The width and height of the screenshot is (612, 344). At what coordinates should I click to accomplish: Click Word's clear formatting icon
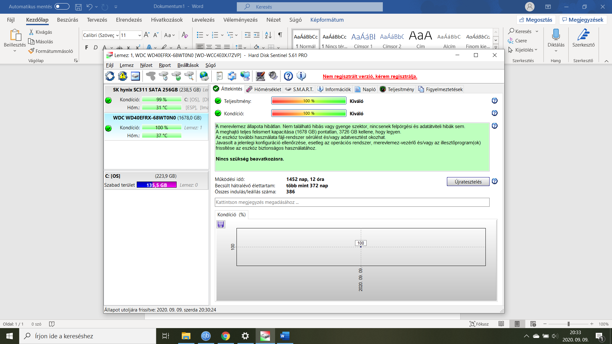tap(185, 35)
